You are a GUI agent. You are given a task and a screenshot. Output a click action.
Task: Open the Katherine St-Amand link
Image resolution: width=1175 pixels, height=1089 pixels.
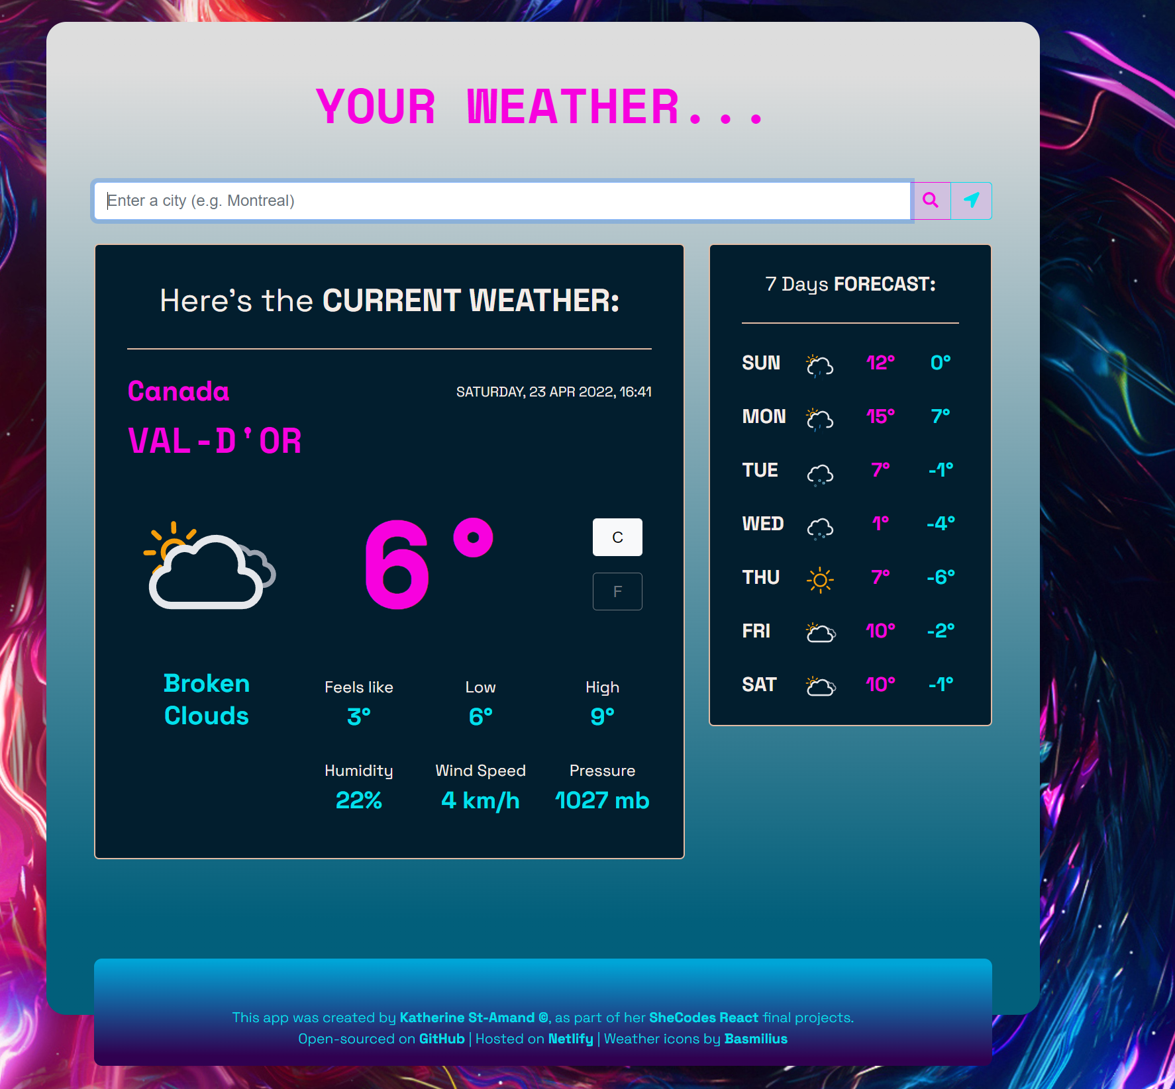[x=466, y=1018]
